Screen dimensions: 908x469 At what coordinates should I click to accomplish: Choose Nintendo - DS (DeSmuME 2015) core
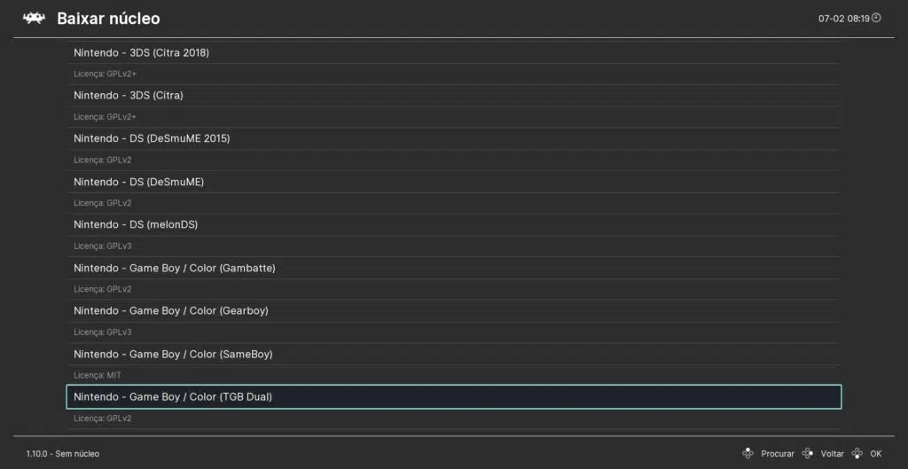453,139
